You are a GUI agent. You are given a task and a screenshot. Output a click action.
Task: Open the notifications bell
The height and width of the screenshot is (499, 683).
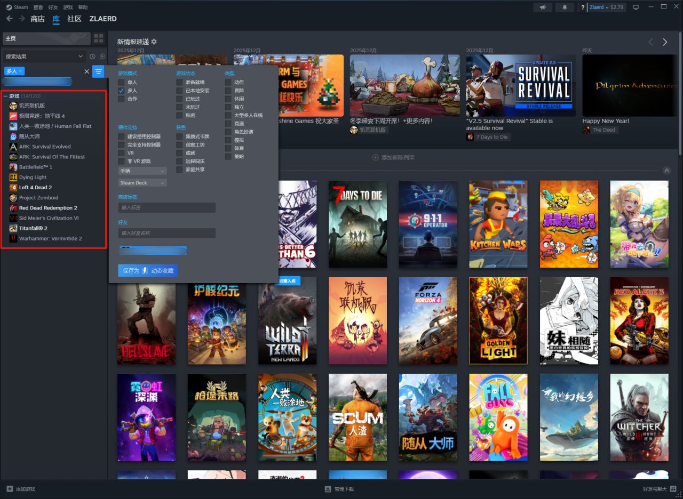click(565, 7)
